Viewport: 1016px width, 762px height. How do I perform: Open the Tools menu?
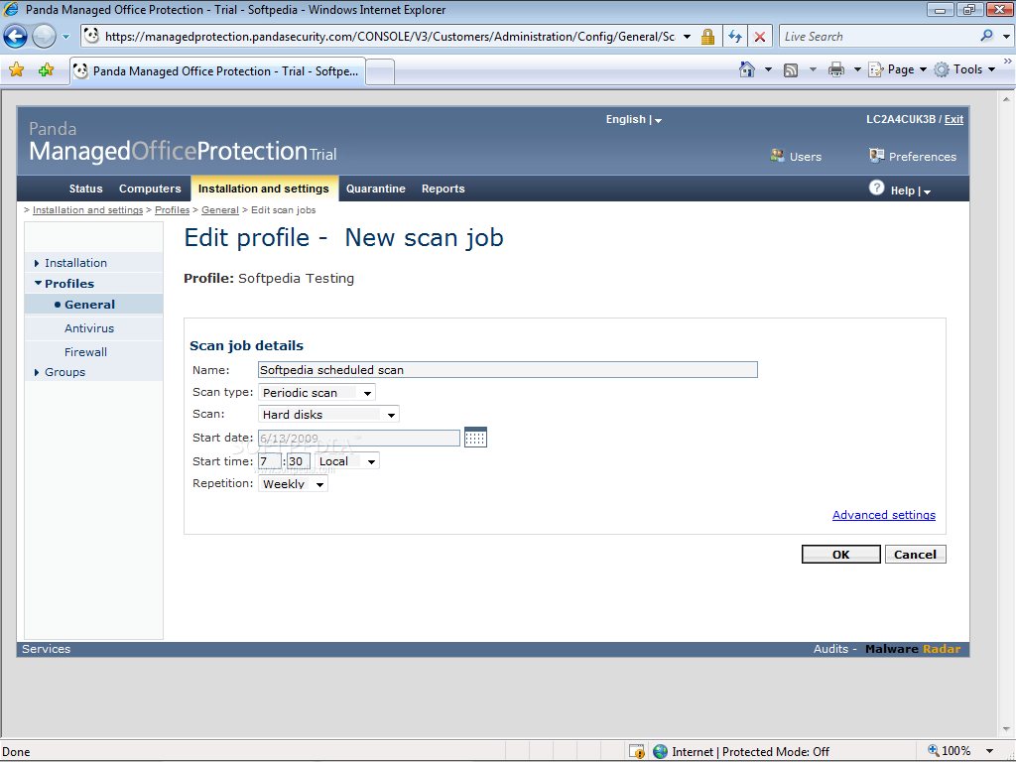tap(964, 69)
